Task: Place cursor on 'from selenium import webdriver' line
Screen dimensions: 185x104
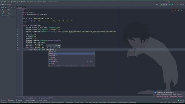Action: click(35, 14)
